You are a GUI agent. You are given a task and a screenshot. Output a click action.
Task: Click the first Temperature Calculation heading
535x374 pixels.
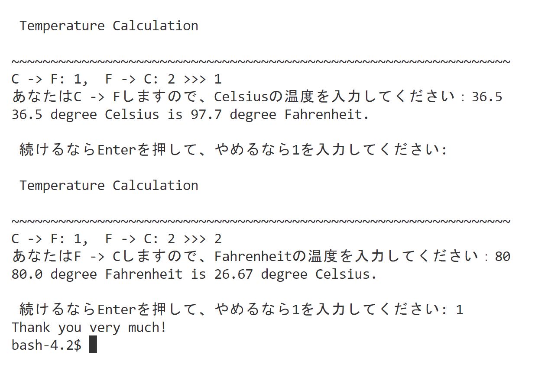(x=109, y=26)
